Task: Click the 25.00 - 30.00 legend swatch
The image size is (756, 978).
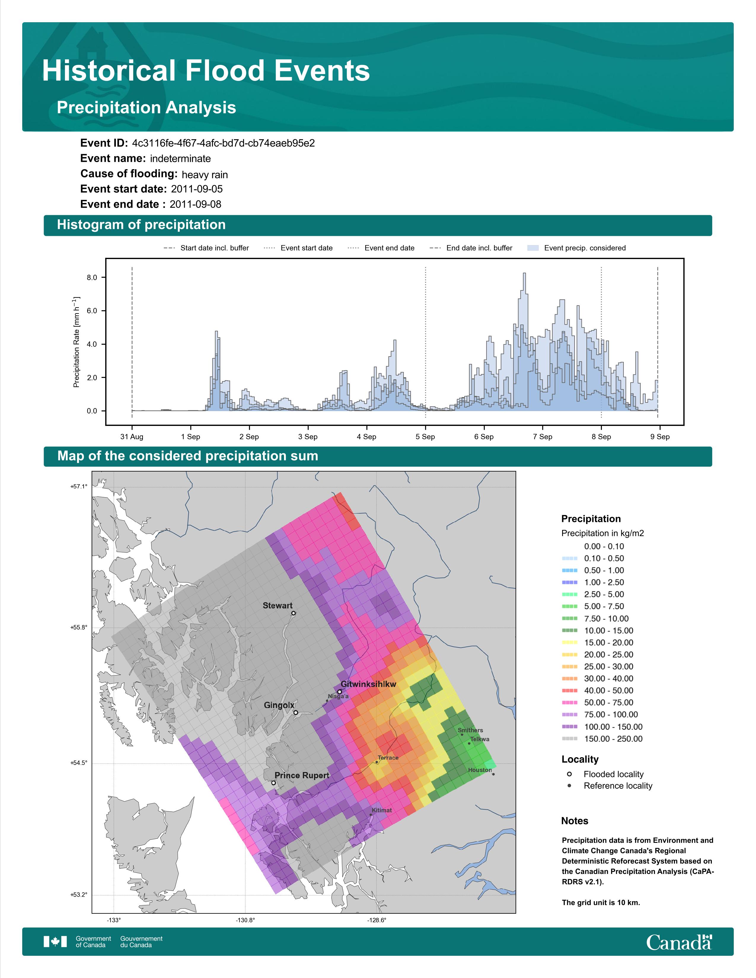Action: 569,667
